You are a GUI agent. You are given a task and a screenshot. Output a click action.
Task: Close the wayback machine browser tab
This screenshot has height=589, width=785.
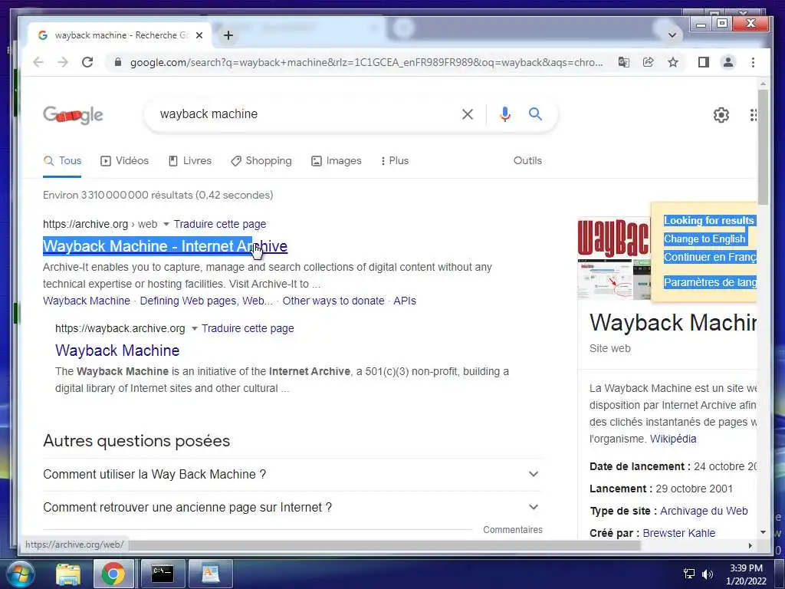click(199, 35)
